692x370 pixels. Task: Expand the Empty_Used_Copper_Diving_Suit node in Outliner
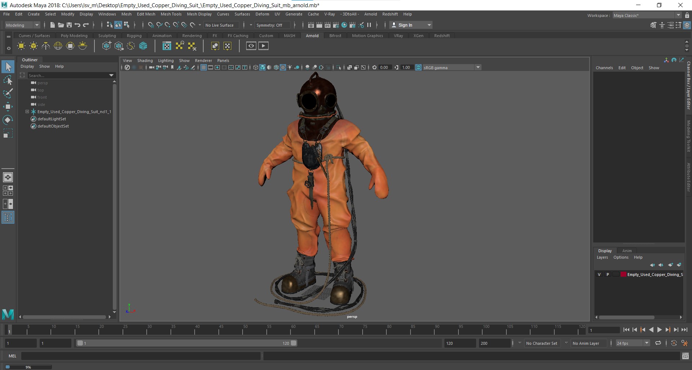coord(27,112)
